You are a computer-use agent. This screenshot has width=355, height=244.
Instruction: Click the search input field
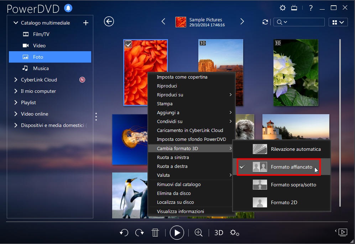click(299, 22)
